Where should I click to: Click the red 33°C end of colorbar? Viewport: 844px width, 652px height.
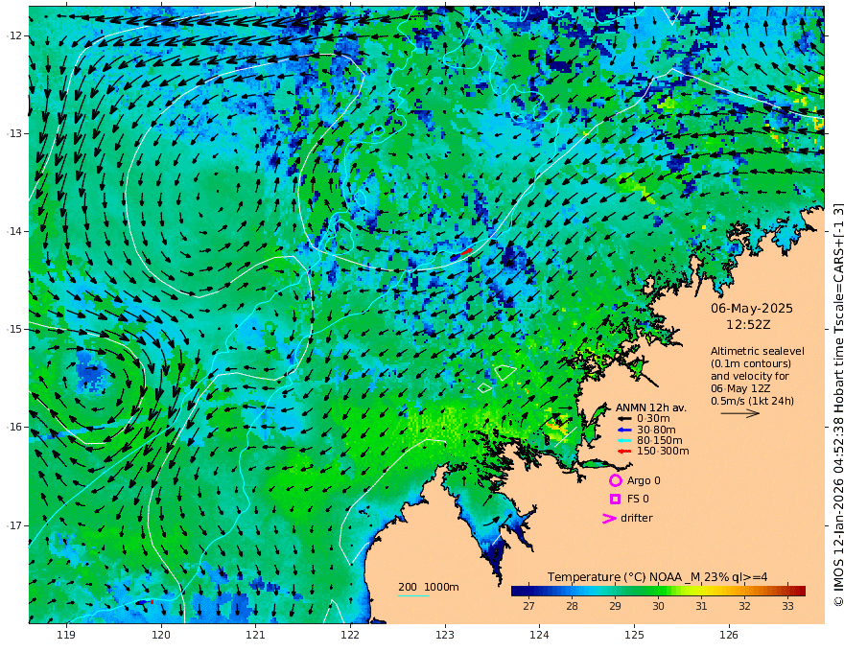point(798,591)
